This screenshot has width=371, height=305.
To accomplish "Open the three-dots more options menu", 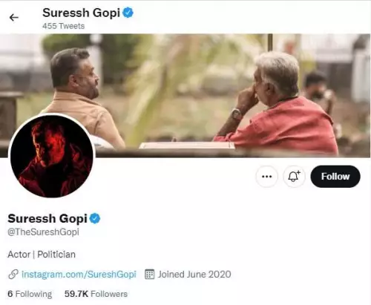I will coord(266,177).
